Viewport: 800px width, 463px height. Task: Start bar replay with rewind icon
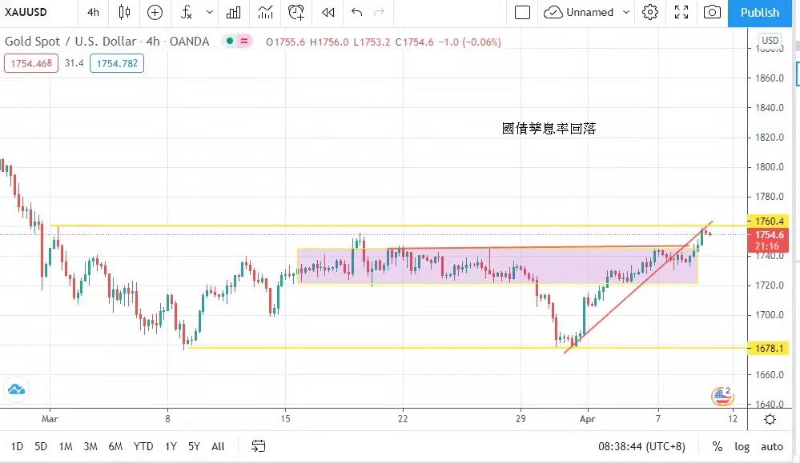(x=328, y=12)
